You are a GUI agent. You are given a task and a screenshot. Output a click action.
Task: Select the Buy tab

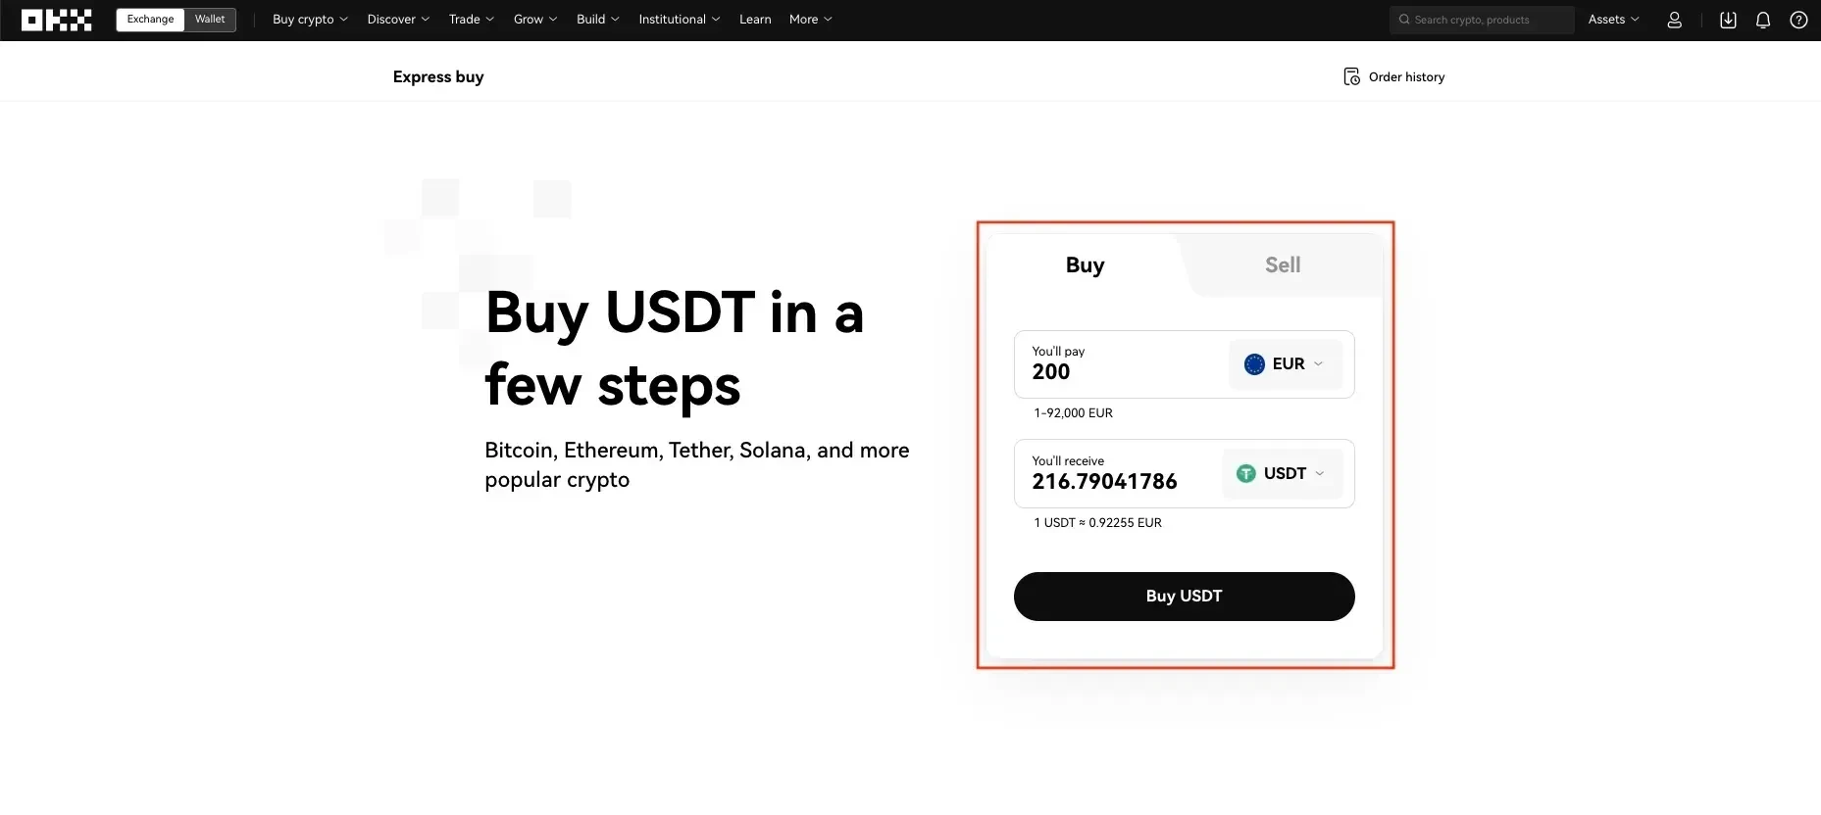(x=1085, y=264)
